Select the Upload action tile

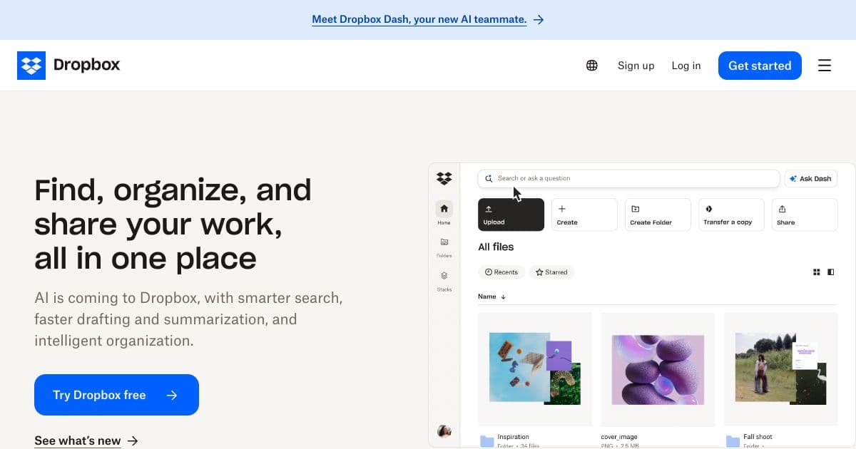[x=511, y=214]
